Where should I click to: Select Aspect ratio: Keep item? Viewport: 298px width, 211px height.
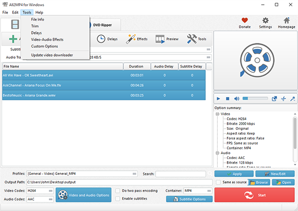pyautogui.click(x=241, y=134)
